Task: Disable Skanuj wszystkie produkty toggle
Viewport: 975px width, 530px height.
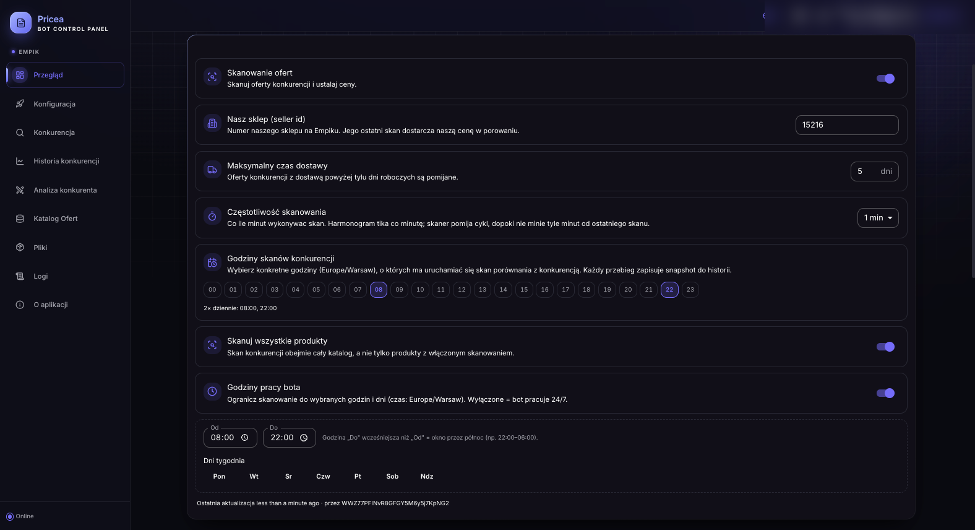Action: click(x=886, y=347)
